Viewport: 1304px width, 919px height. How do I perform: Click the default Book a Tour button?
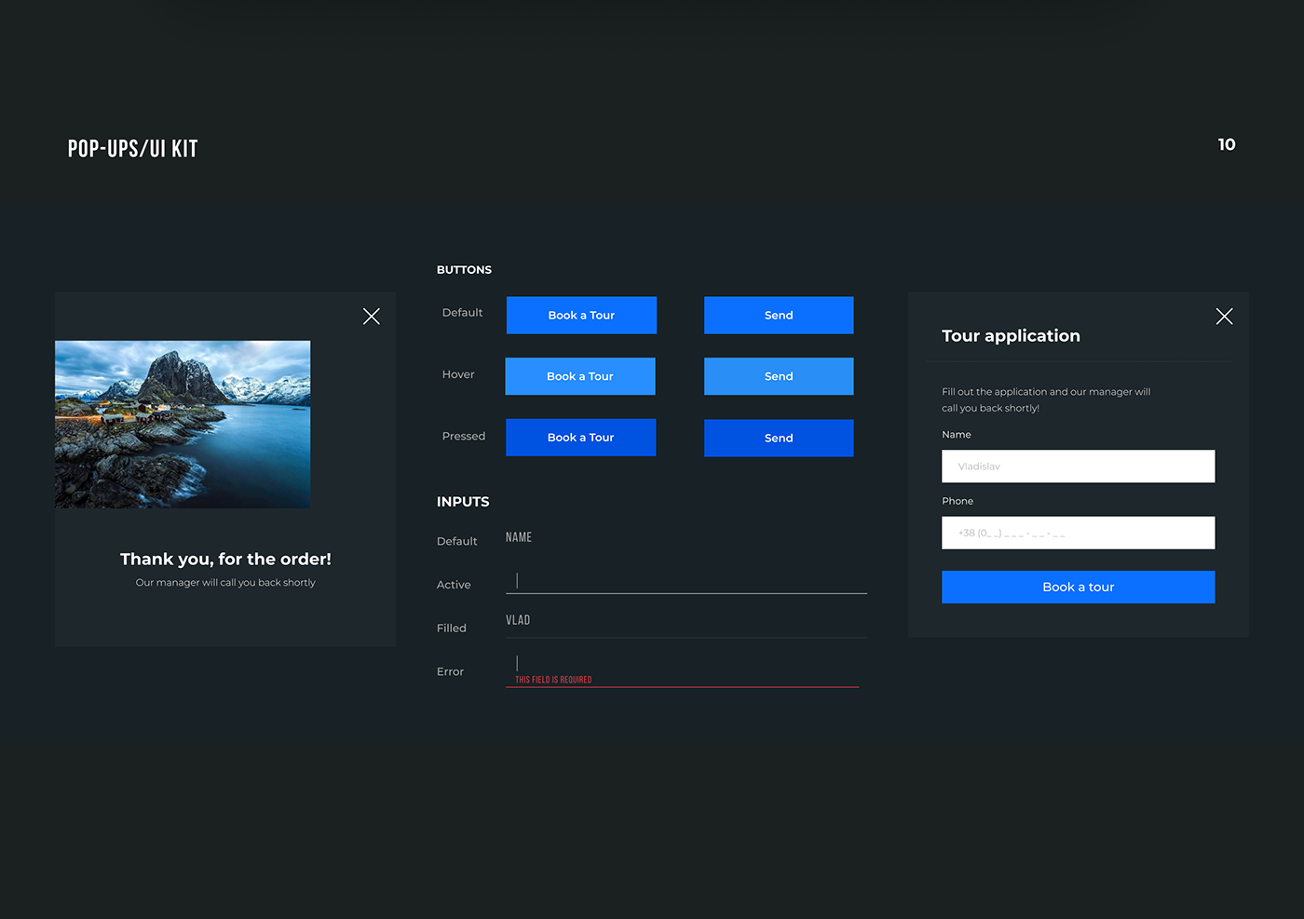[581, 316]
